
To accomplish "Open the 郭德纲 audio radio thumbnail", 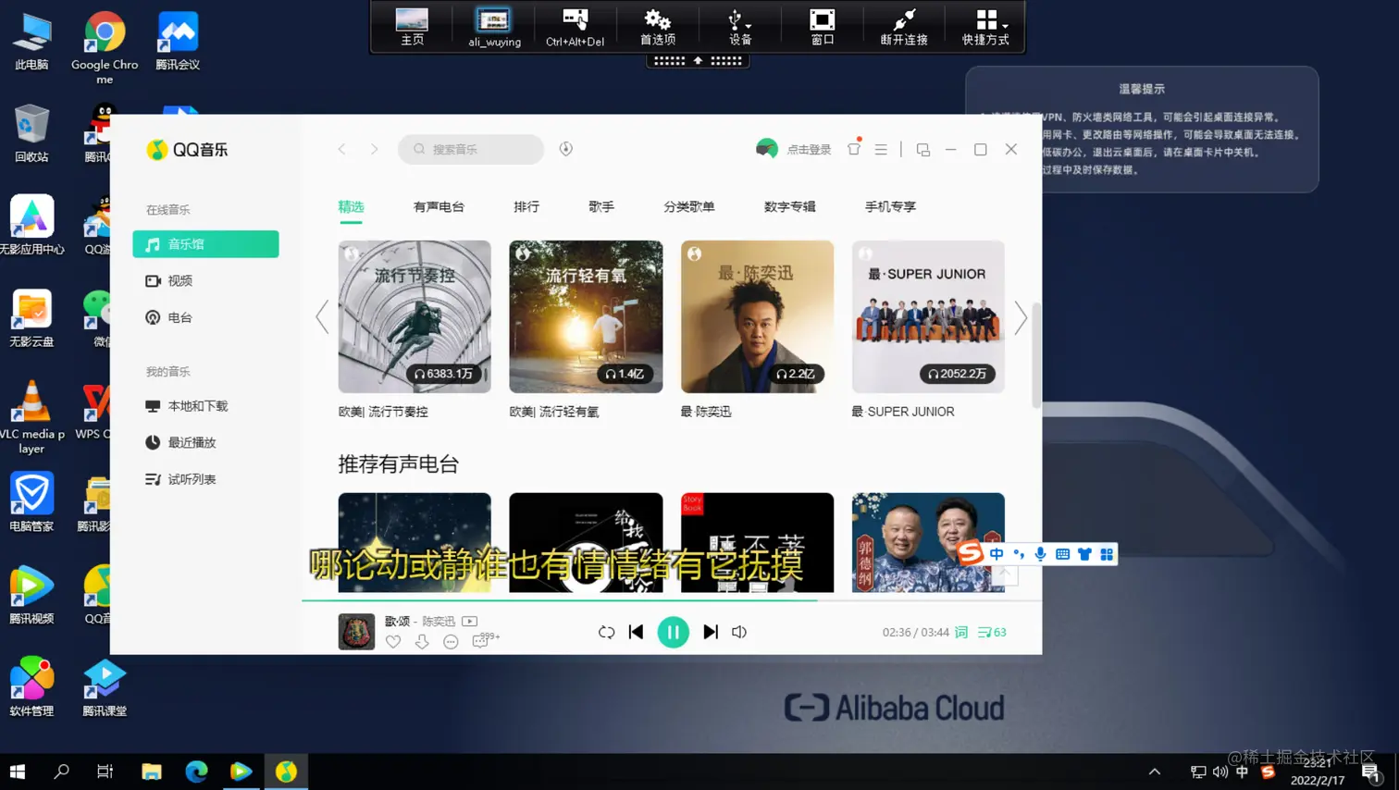I will [x=928, y=542].
